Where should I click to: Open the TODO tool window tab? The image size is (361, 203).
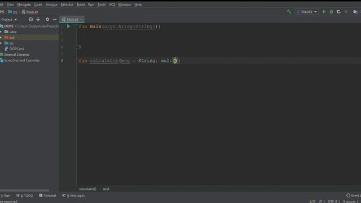pos(25,196)
